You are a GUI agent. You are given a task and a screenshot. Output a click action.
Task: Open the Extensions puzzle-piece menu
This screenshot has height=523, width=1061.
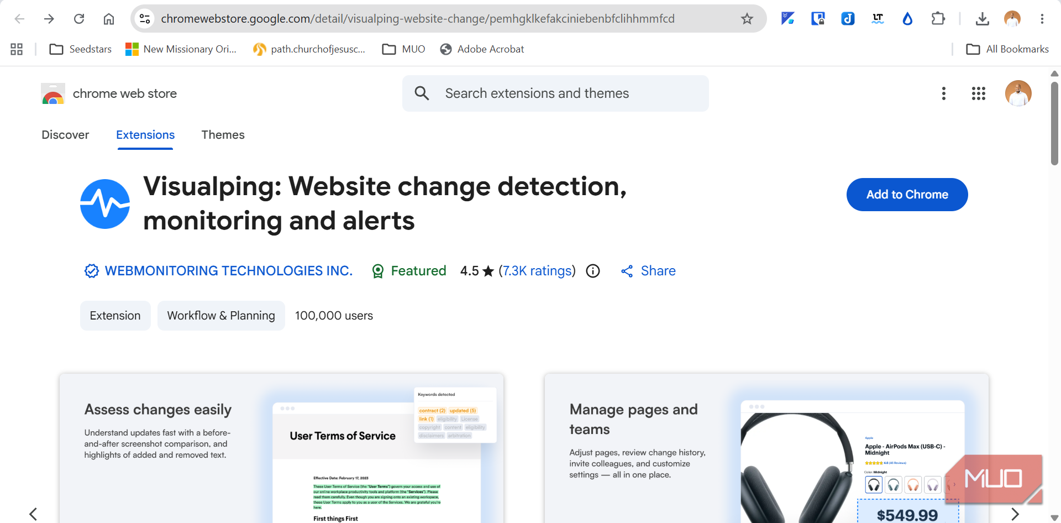point(938,19)
